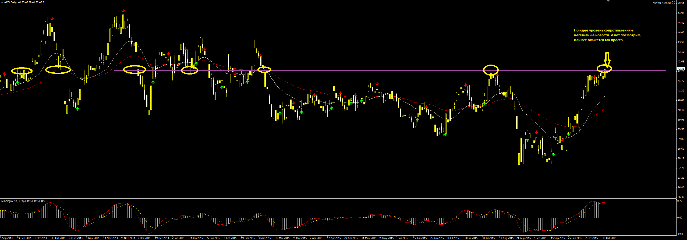Screen dimensions: 687x240
Task: Click the 2 Jan 2015 date label
Action: 178,238
